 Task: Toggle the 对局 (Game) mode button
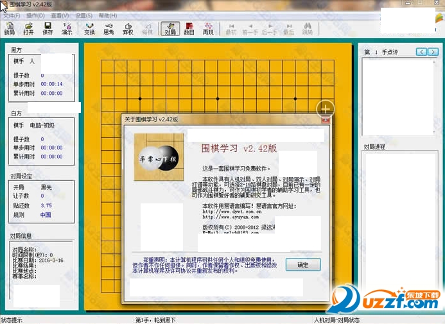(170, 28)
